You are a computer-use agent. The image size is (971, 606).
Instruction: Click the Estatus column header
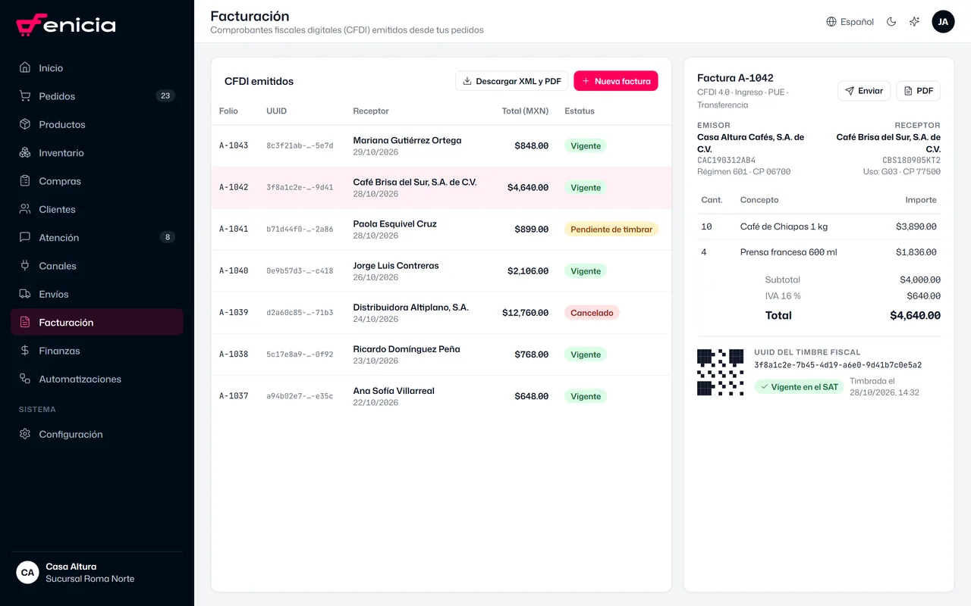pyautogui.click(x=580, y=111)
